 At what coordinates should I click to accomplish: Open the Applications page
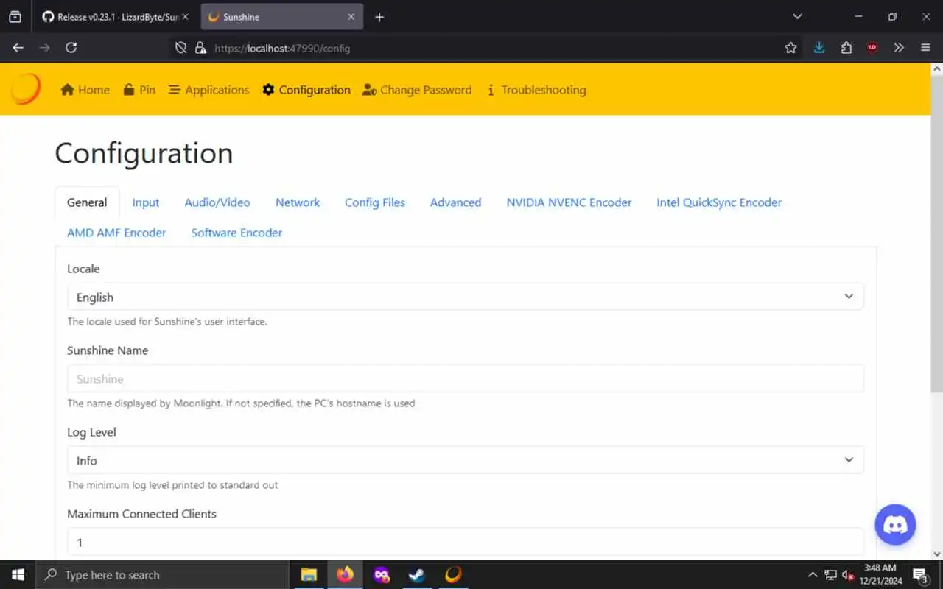208,90
